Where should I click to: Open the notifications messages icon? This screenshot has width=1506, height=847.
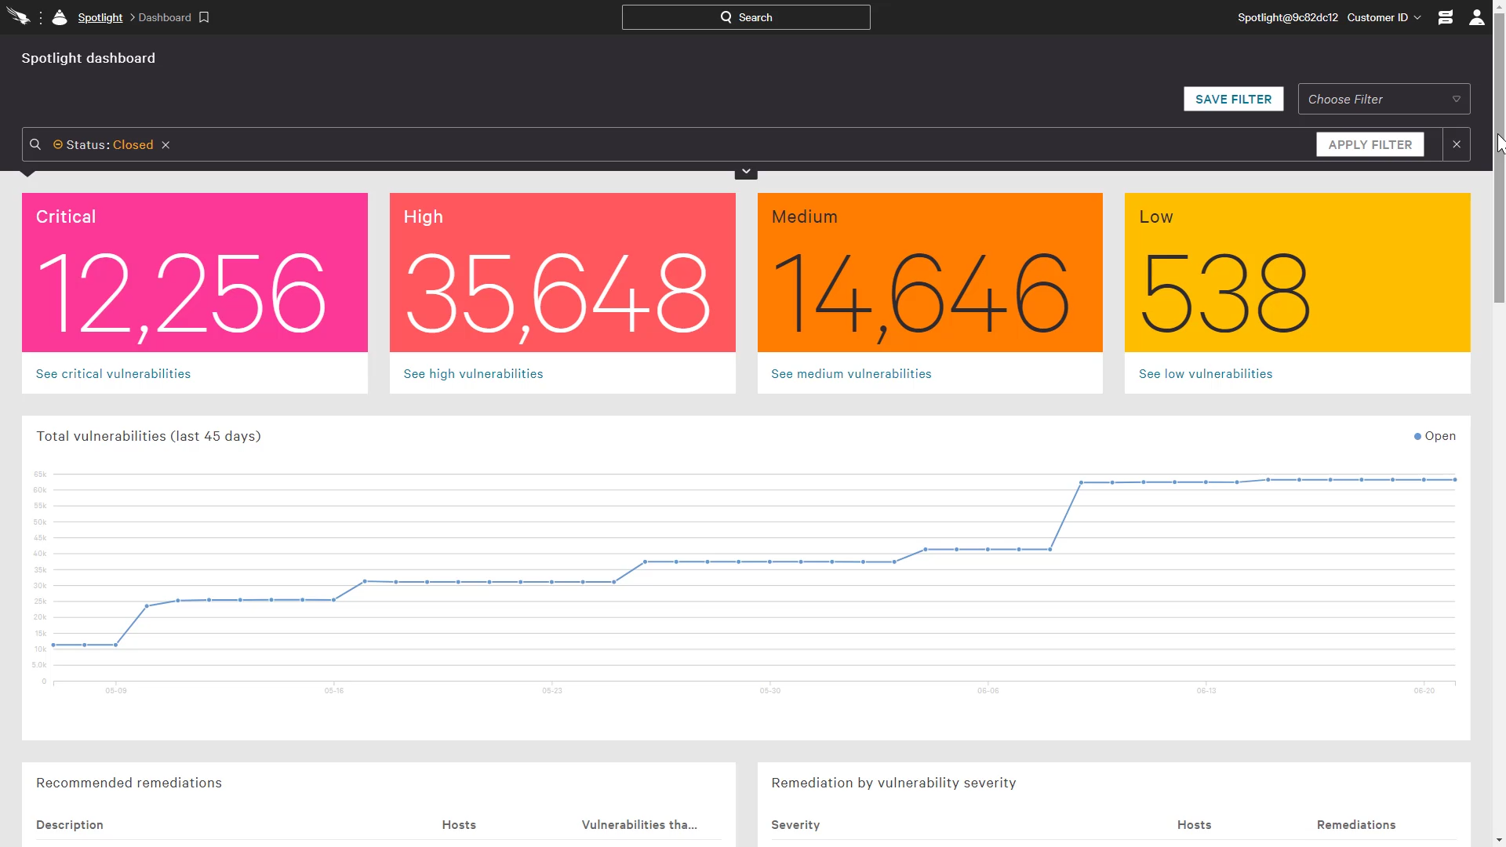pos(1445,17)
